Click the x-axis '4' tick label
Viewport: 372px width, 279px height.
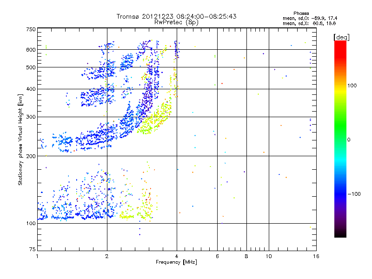(177, 256)
